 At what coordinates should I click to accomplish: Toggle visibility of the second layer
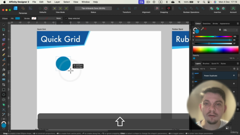click(x=234, y=84)
